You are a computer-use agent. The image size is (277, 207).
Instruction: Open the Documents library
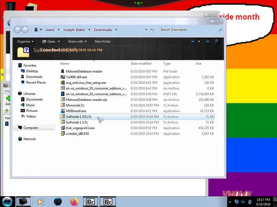(34, 99)
